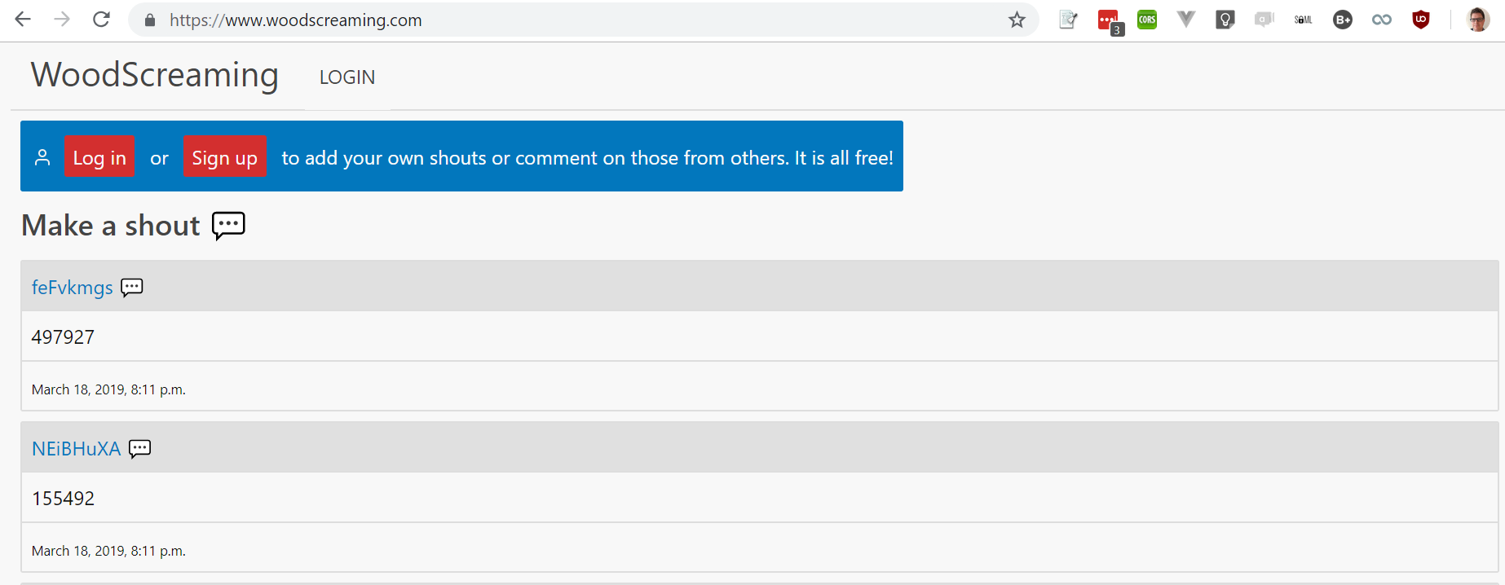Click the speech bubble next to Make a shout
The image size is (1505, 585).
(228, 225)
